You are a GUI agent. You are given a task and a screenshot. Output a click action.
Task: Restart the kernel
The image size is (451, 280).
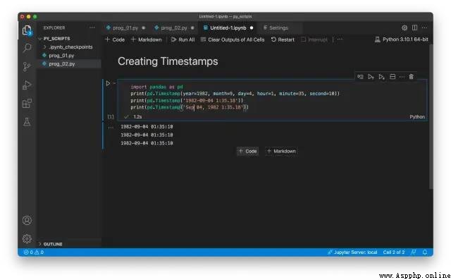click(x=283, y=39)
